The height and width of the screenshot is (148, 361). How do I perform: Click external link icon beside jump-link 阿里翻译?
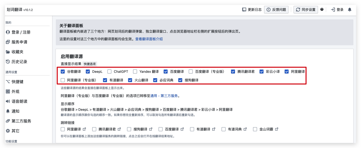84,129
